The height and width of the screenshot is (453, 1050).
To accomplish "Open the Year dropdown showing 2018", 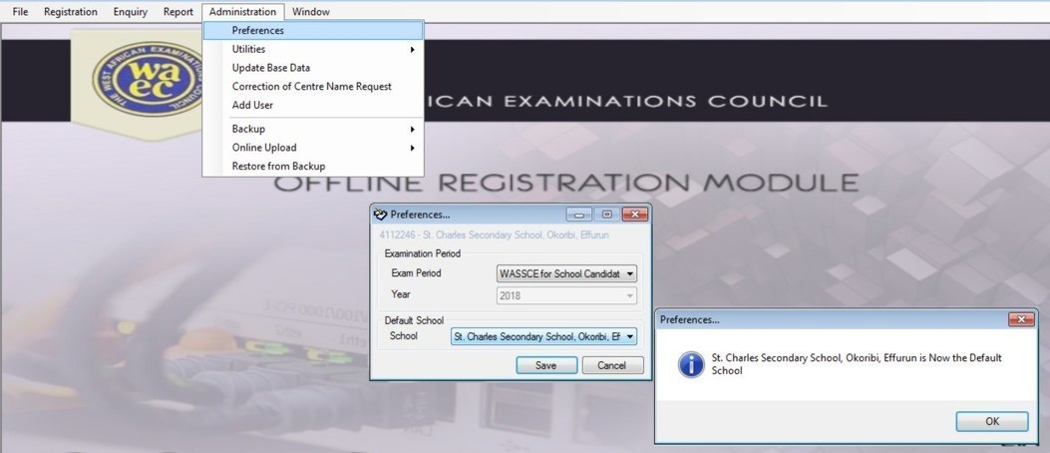I will (x=630, y=295).
